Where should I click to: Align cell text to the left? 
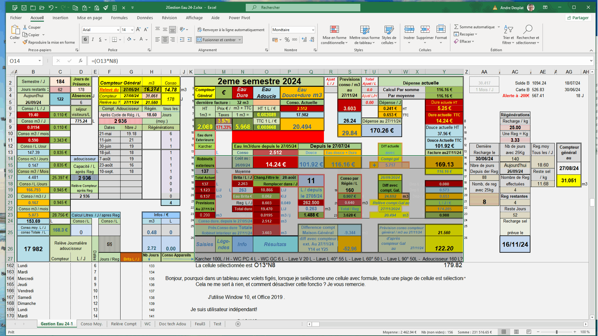158,40
